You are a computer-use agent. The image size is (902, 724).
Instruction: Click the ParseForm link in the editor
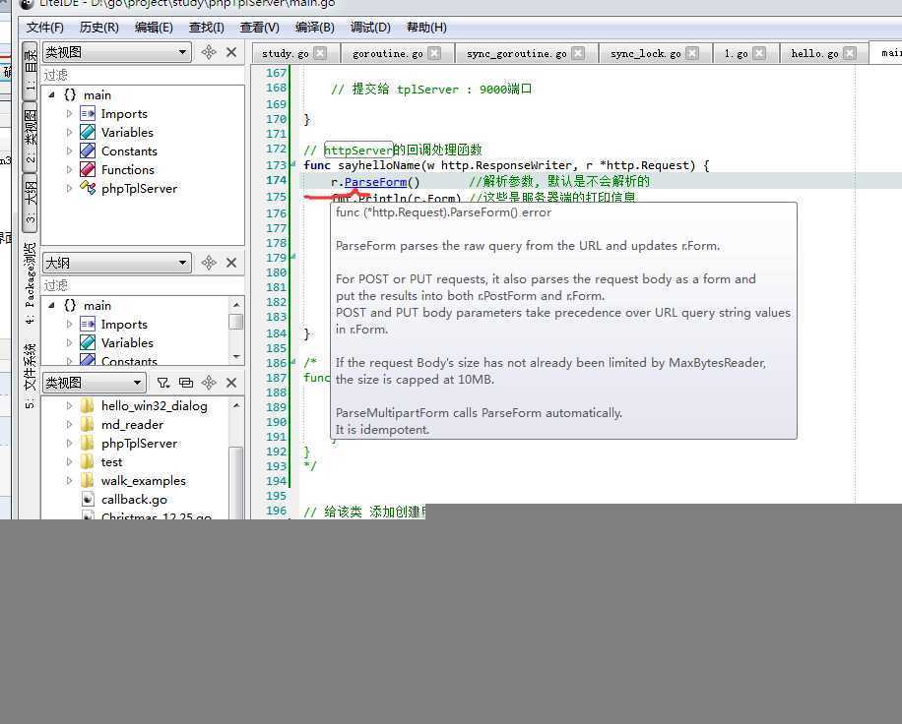pos(375,182)
